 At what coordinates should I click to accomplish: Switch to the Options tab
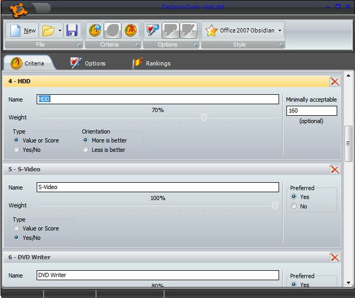pyautogui.click(x=88, y=63)
